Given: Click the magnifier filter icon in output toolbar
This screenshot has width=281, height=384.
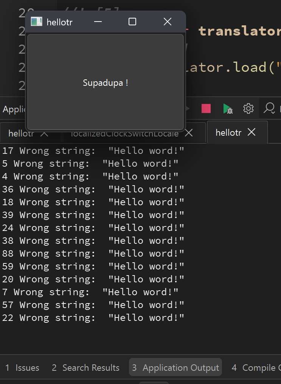Looking at the screenshot, I should [x=269, y=109].
